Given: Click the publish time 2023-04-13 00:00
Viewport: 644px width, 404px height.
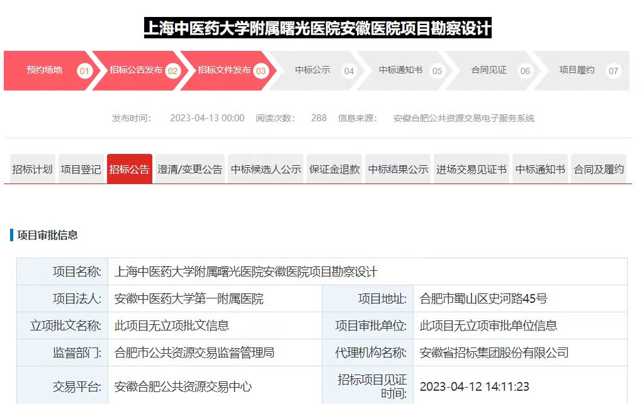Looking at the screenshot, I should point(207,118).
